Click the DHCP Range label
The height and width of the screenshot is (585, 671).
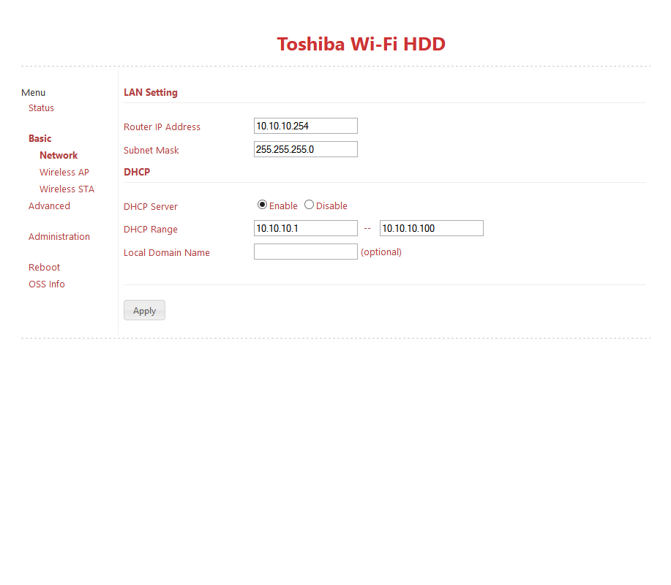(x=151, y=230)
